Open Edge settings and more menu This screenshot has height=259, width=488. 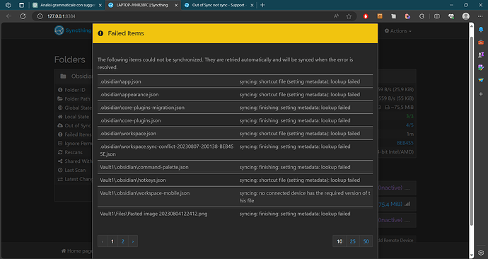(x=480, y=16)
